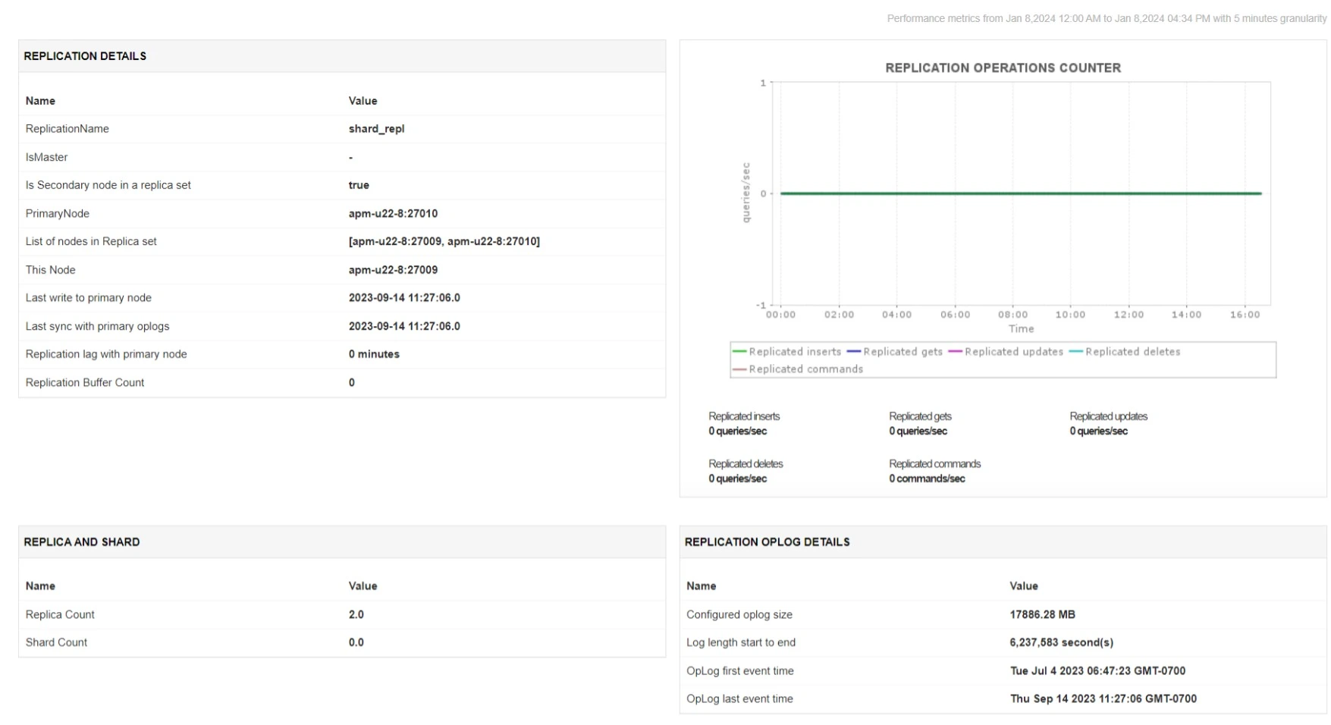Toggle the Replicated deletes series in the legend
The height and width of the screenshot is (725, 1331).
tap(1132, 352)
